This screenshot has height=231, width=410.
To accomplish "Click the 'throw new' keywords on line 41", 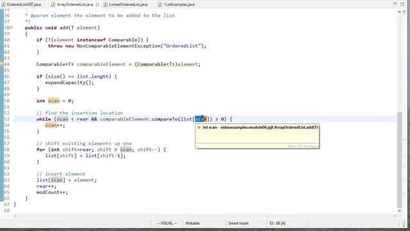I will [x=61, y=46].
